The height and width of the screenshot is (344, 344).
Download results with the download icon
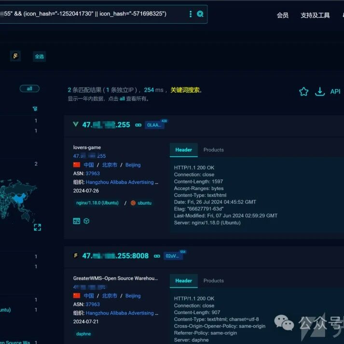tap(320, 92)
